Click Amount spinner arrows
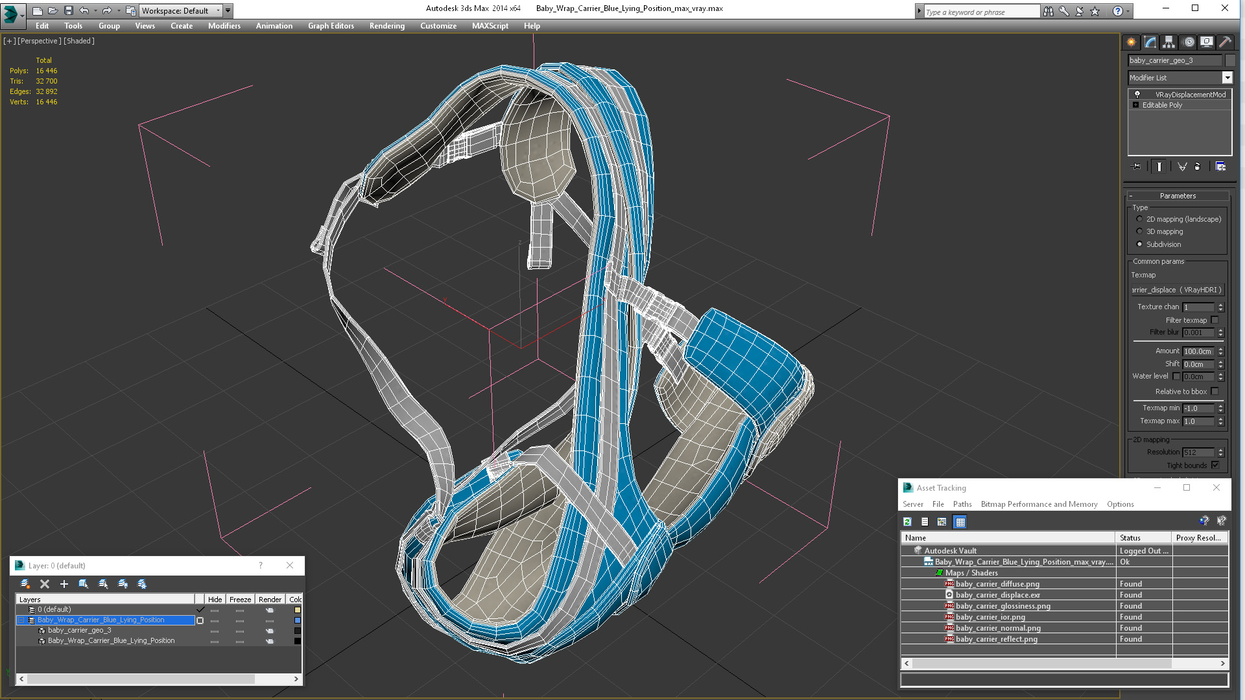Screen dimensions: 1245x700 pos(1220,351)
